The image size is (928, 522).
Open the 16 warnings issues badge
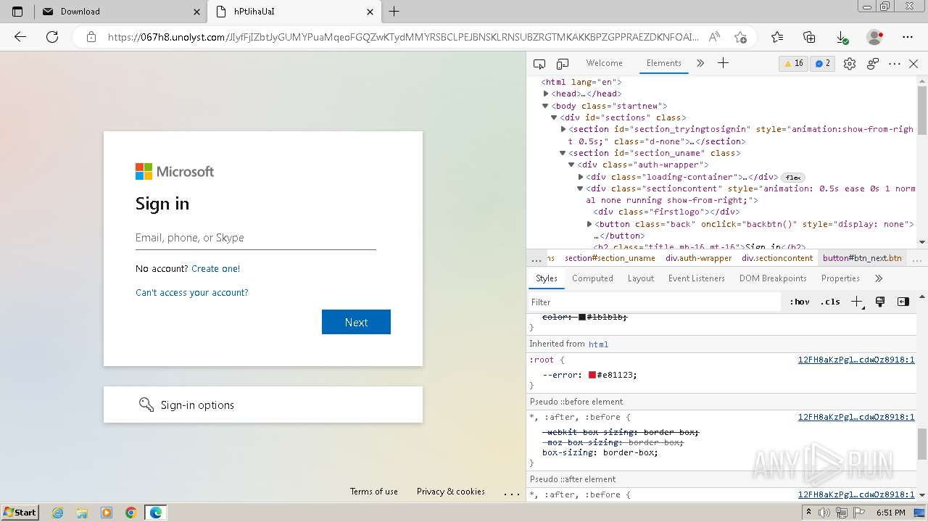793,63
